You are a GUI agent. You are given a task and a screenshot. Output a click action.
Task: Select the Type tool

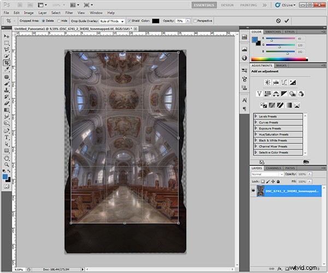[7, 137]
